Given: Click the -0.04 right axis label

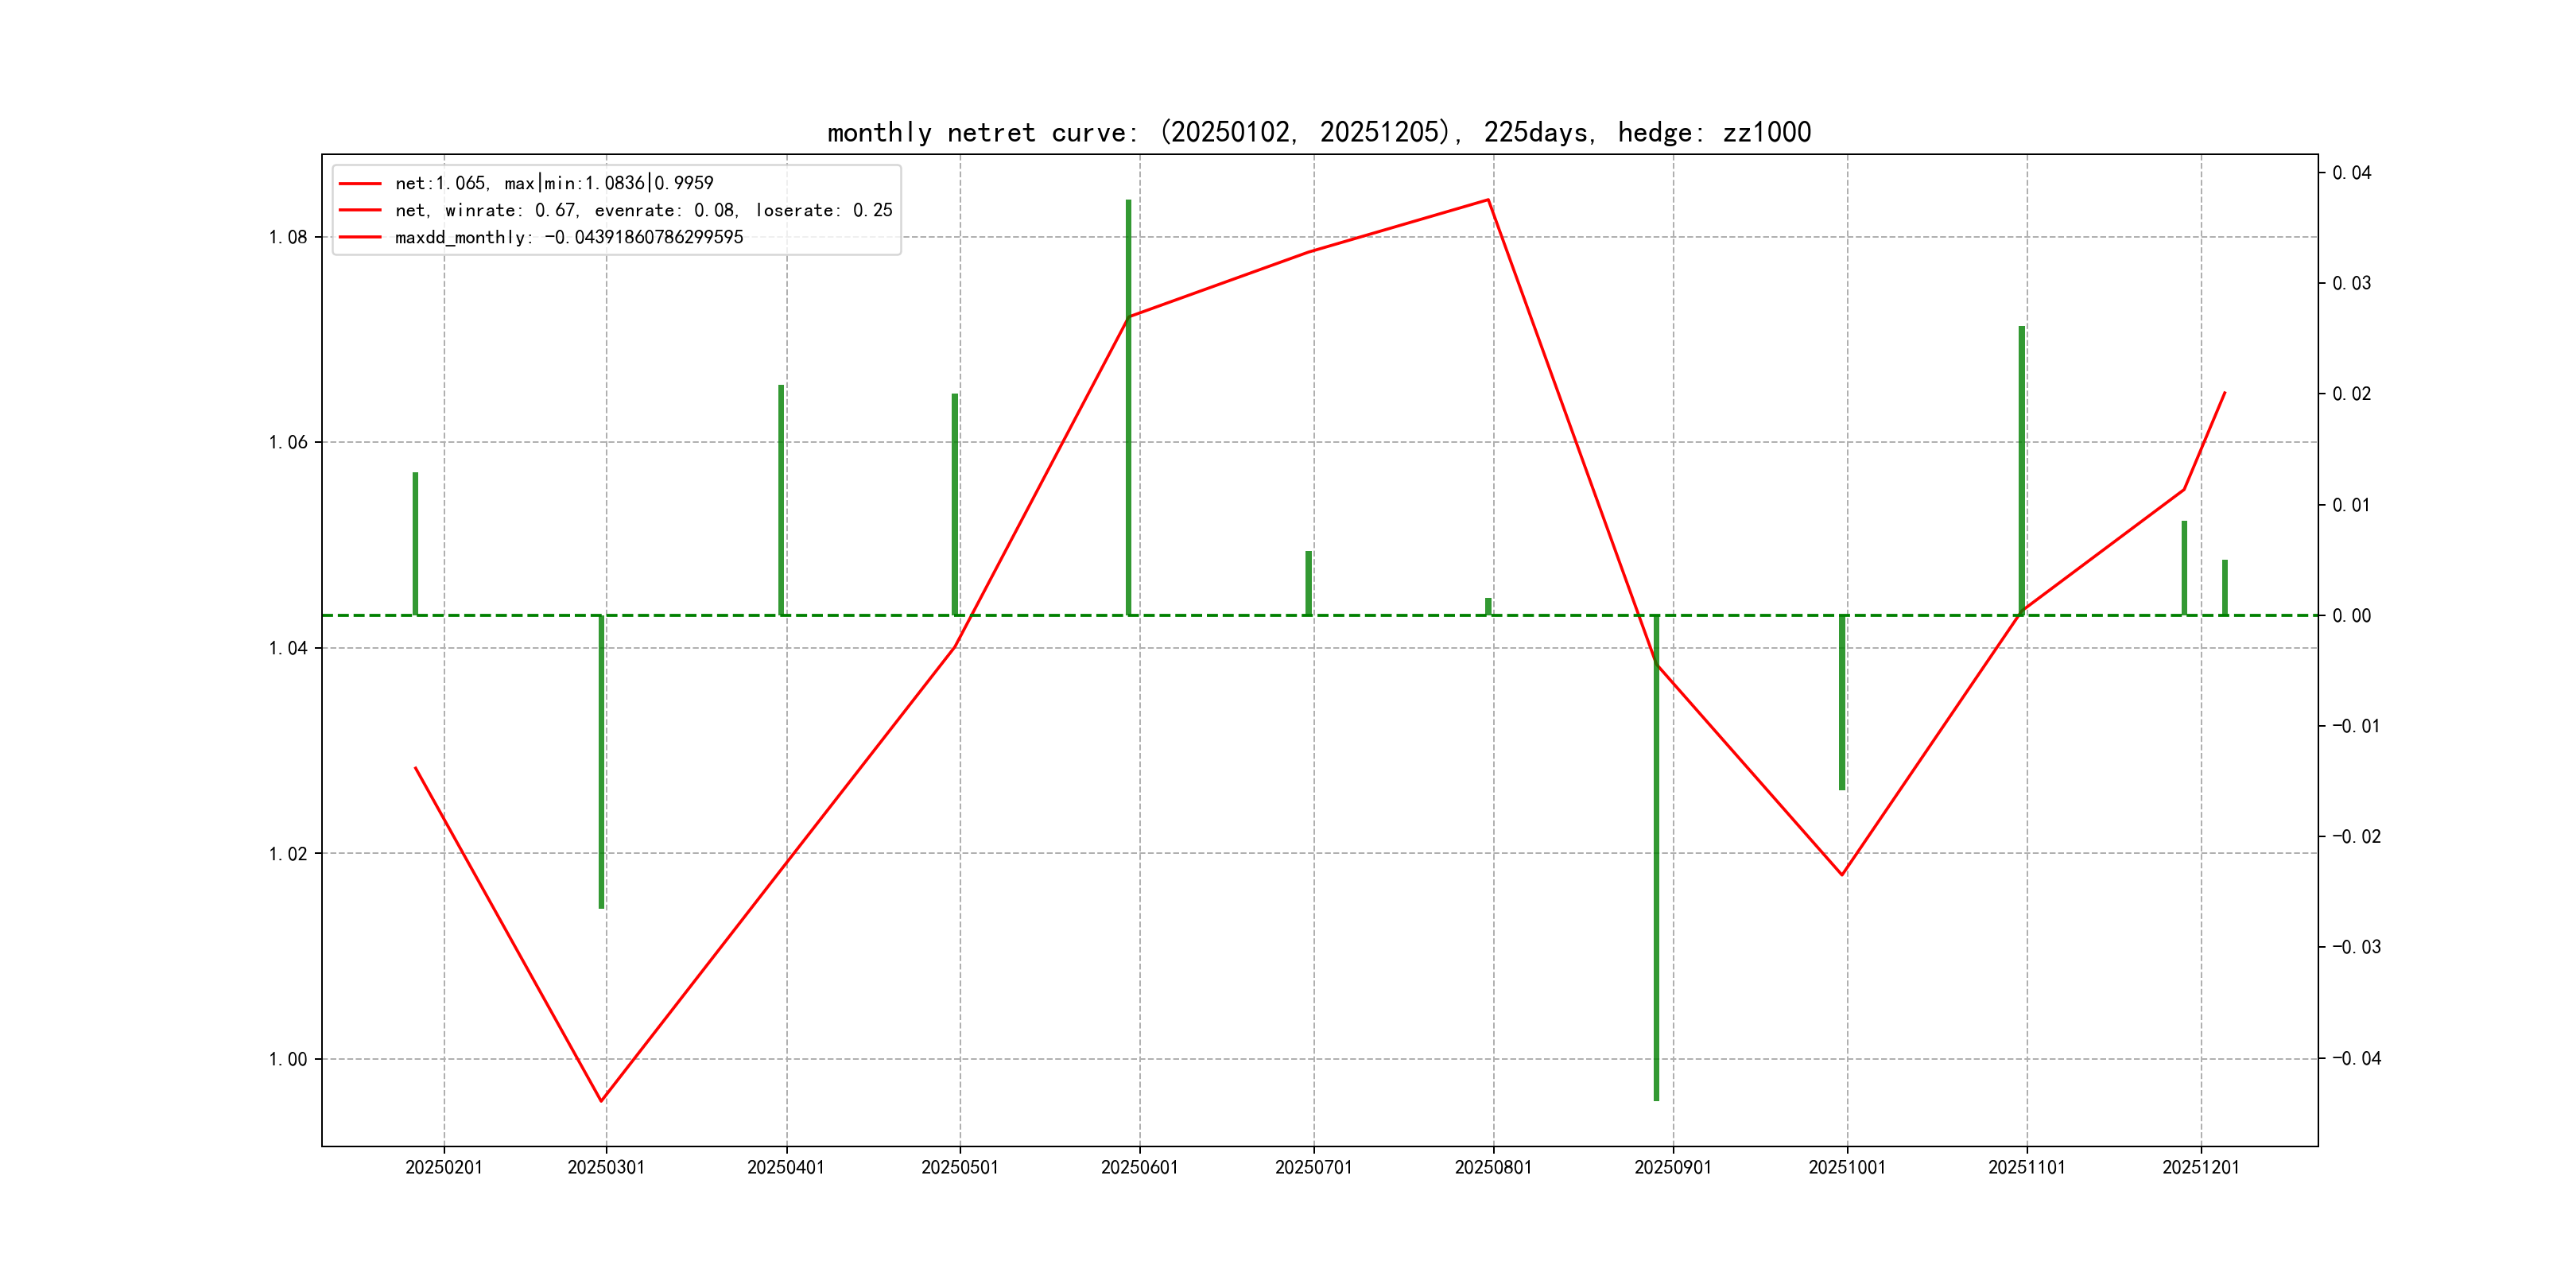Looking at the screenshot, I should (x=2356, y=1058).
